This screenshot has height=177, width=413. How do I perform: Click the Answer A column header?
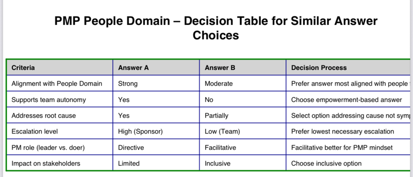coord(133,68)
